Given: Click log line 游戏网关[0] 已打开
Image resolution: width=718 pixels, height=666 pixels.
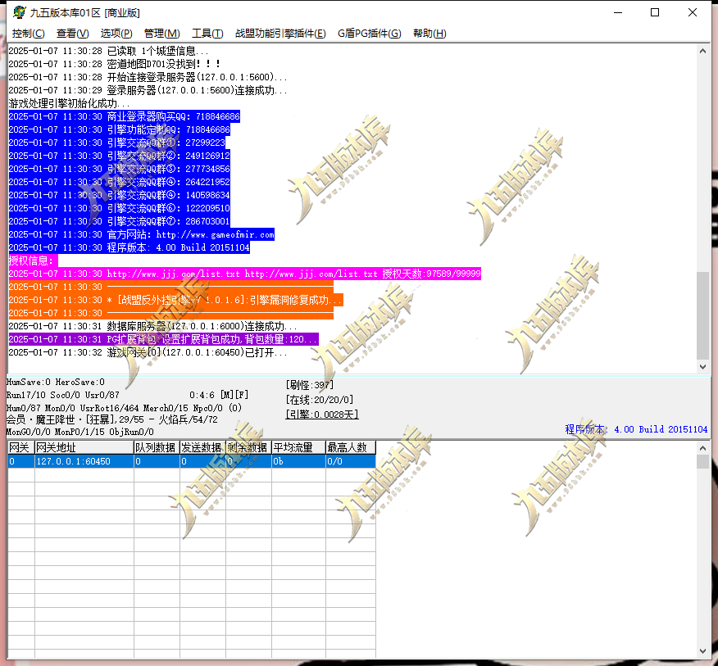Looking at the screenshot, I should (x=148, y=352).
